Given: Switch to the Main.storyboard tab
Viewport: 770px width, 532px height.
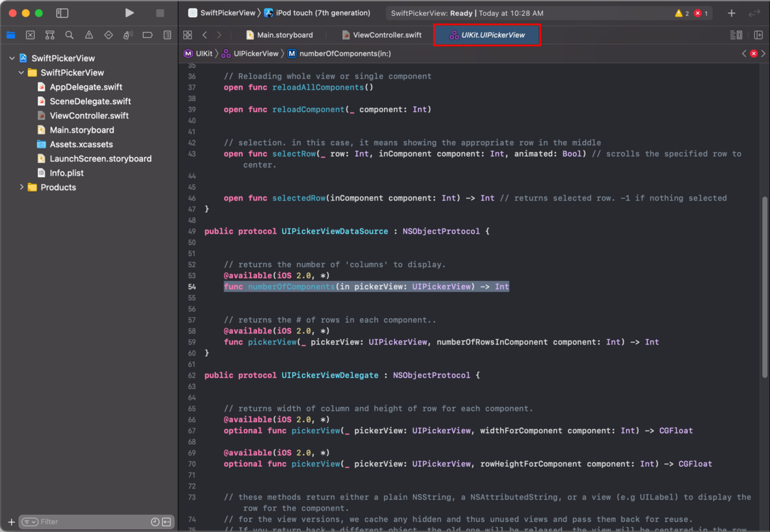Looking at the screenshot, I should point(279,35).
